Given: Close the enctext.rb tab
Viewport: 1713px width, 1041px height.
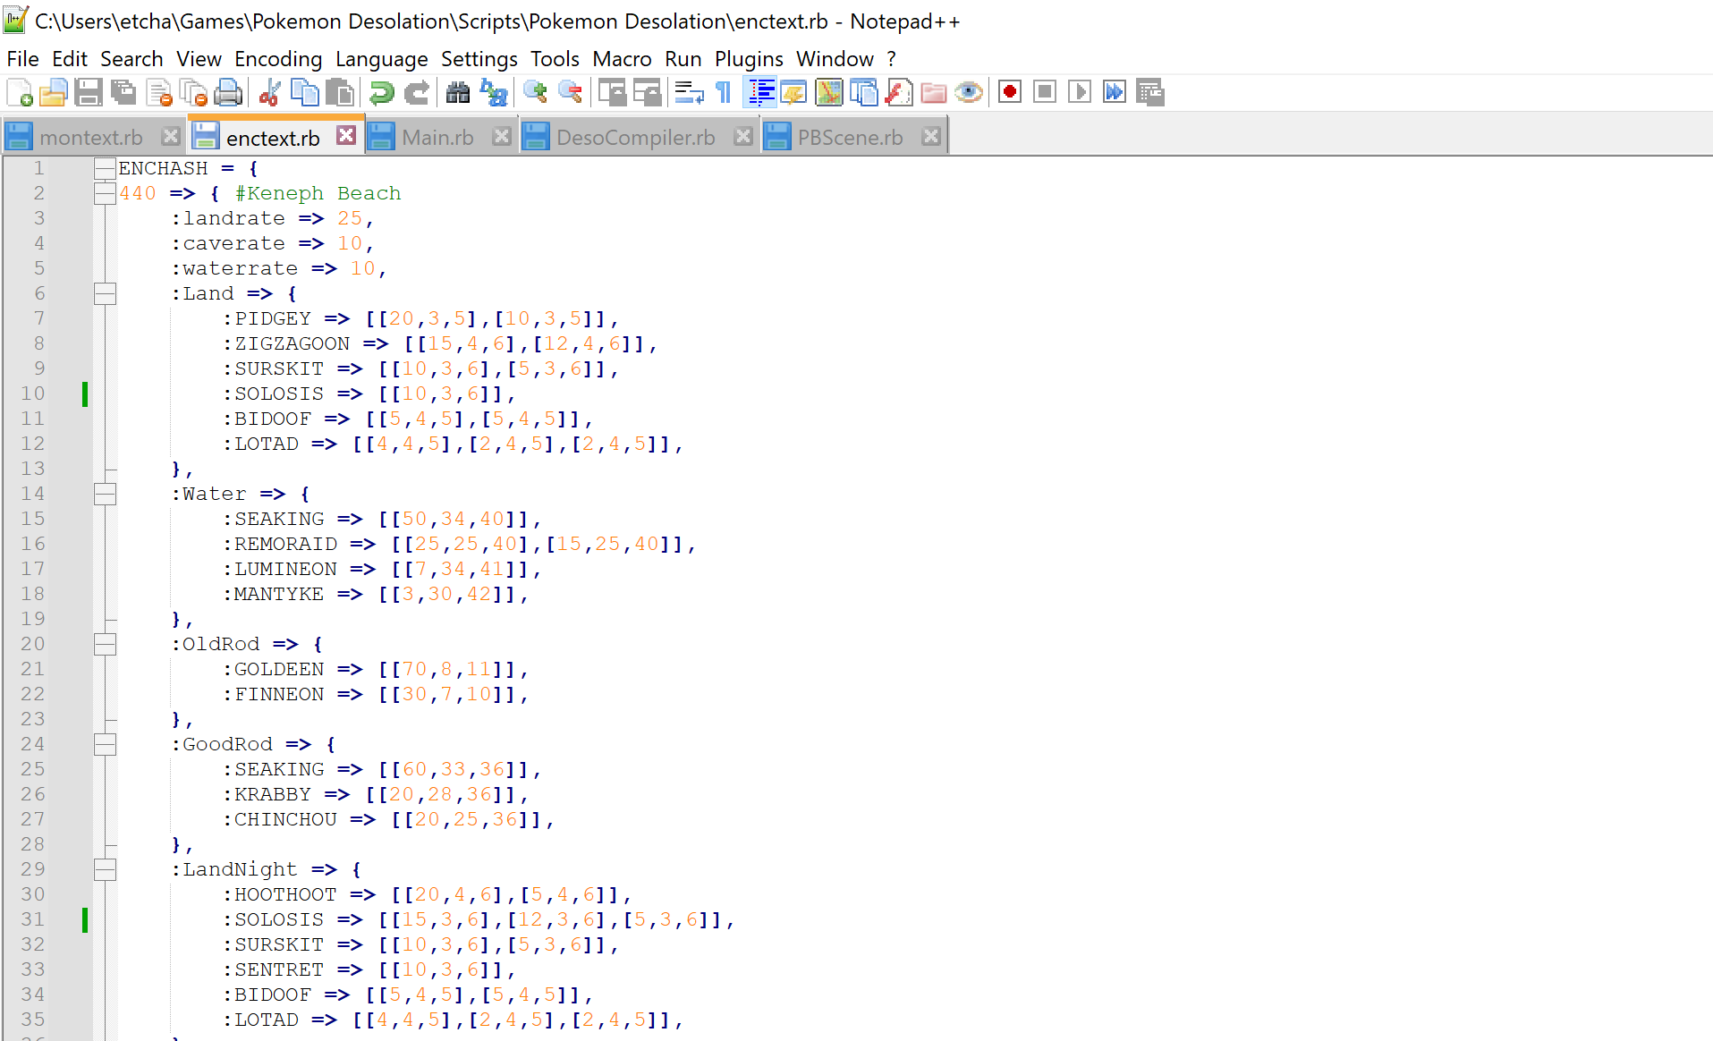Looking at the screenshot, I should (x=346, y=135).
